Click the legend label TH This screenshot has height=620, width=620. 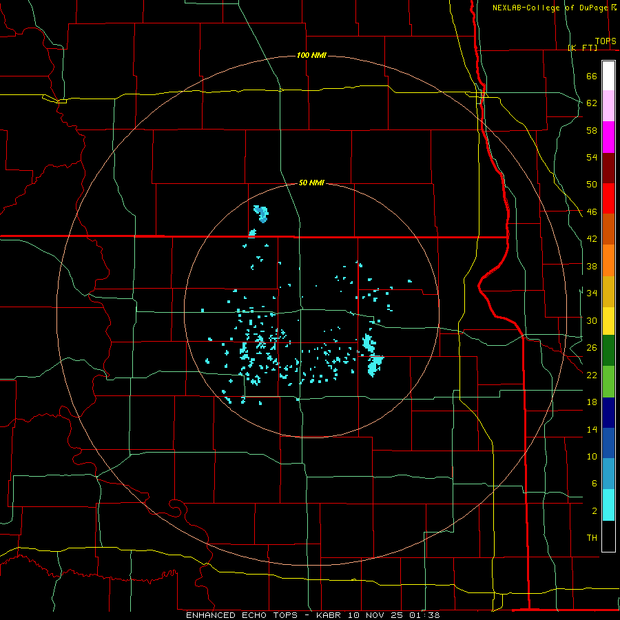[592, 538]
